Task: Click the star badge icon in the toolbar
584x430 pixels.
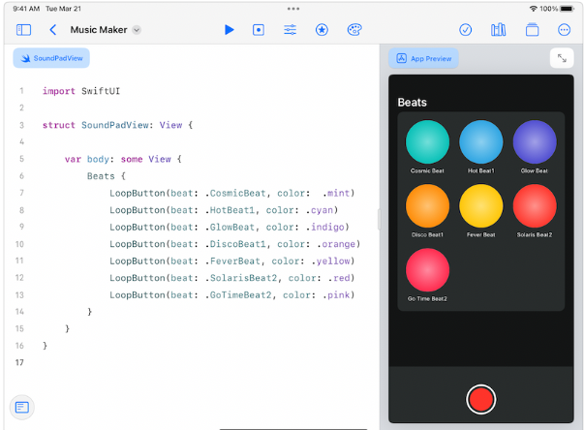Action: pyautogui.click(x=322, y=30)
